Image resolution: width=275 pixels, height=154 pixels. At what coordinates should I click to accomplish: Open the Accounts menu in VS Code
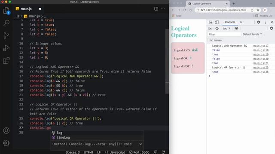6,130
